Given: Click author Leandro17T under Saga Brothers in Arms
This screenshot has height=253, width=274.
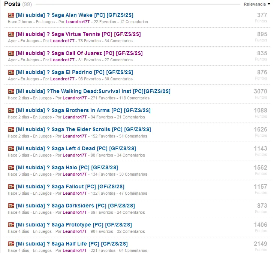Looking at the screenshot, I should click(x=75, y=117).
